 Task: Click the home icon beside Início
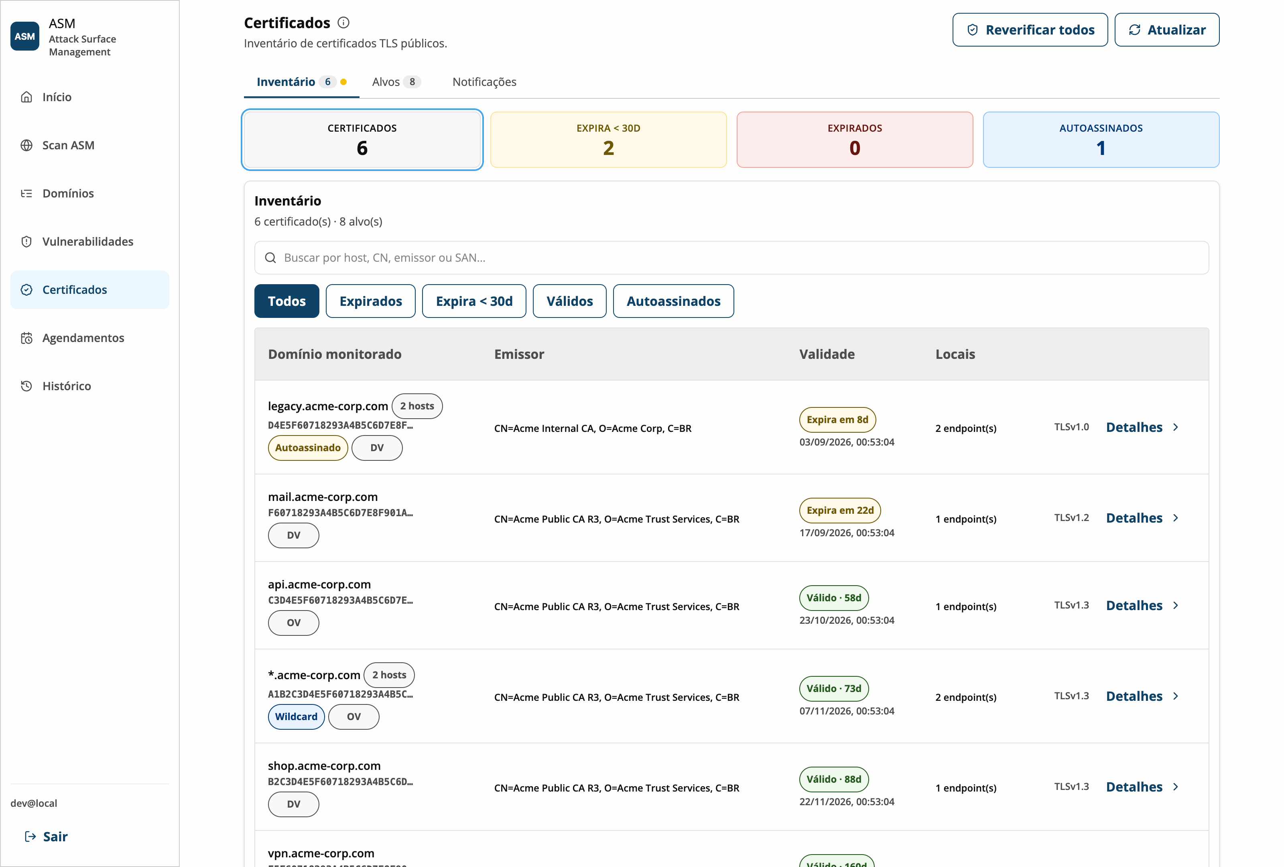pos(26,97)
